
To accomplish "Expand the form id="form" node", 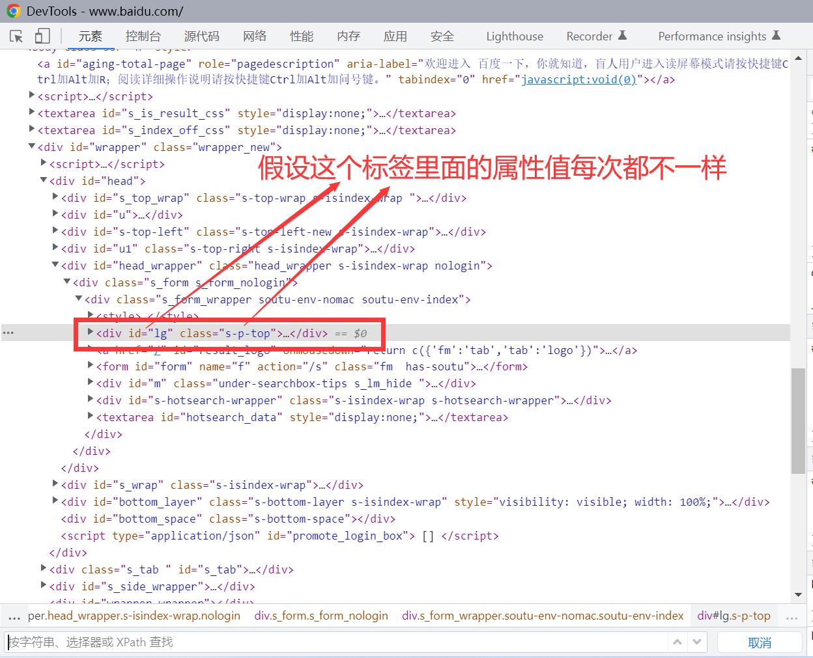I will pyautogui.click(x=91, y=364).
